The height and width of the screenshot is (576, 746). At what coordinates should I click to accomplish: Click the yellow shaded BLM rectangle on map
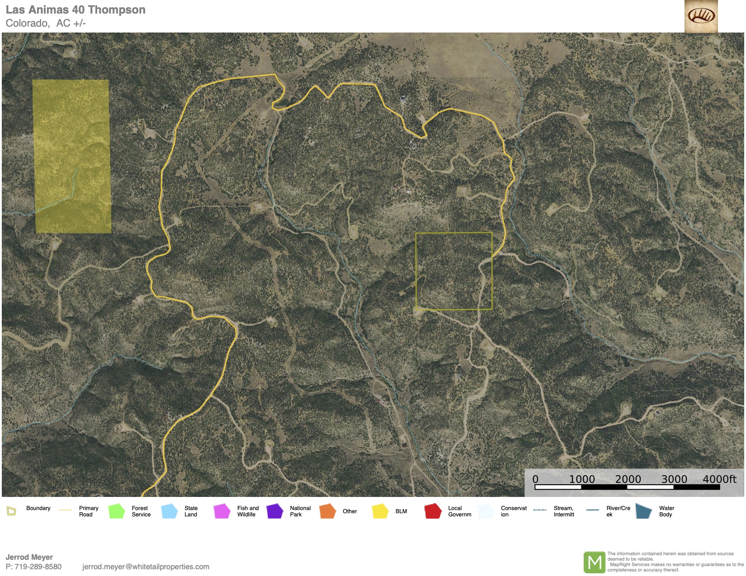(72, 156)
